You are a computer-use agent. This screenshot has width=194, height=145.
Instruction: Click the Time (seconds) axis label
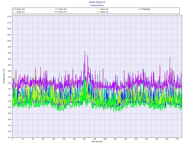[x=97, y=142]
